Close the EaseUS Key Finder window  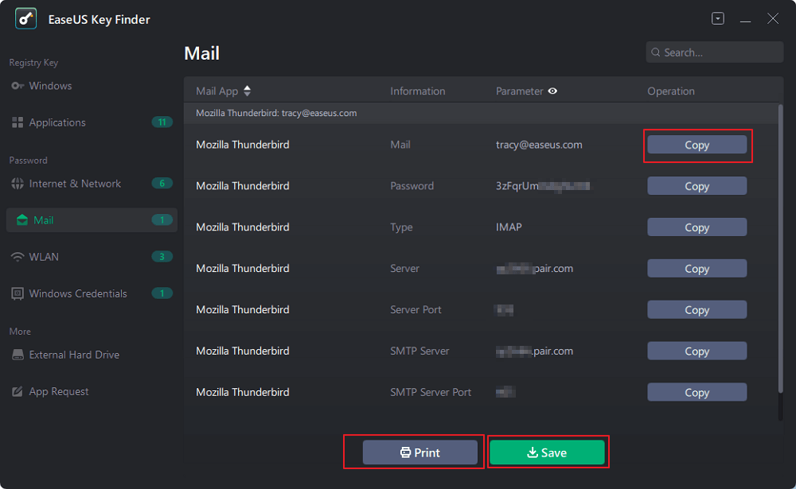(x=773, y=19)
